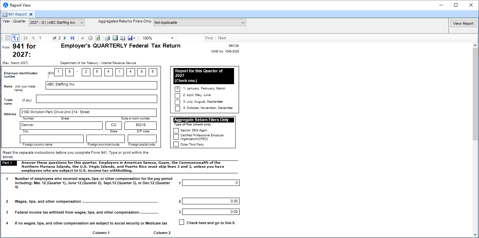Click line 1 employee count box
Viewport: 479px width, 238px height.
(x=211, y=183)
